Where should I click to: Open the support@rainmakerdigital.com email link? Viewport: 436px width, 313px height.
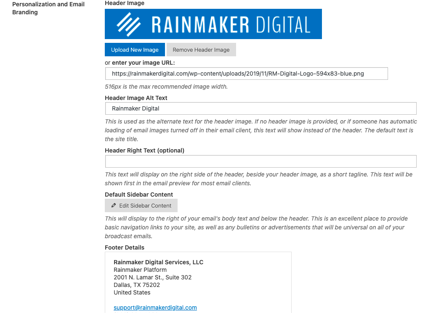(x=155, y=307)
